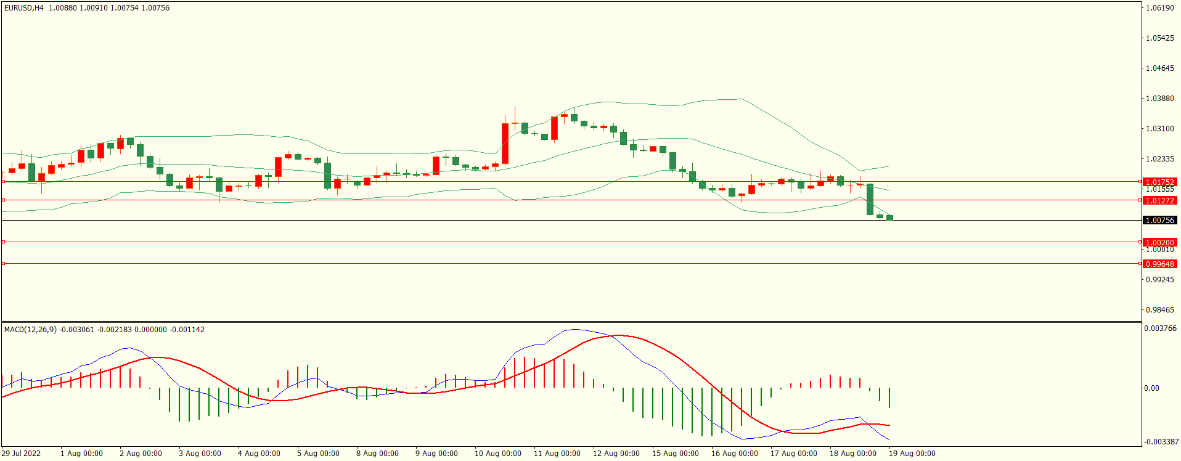Select the tall red candle at 10 Aug

pyautogui.click(x=505, y=143)
